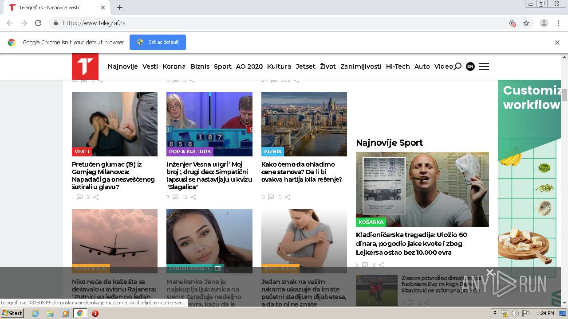The image size is (568, 319).
Task: Click comment icon under Inženjer Vesna article
Action: click(175, 197)
